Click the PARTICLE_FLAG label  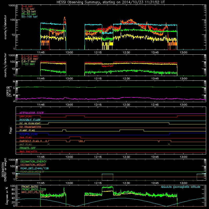(29, 141)
